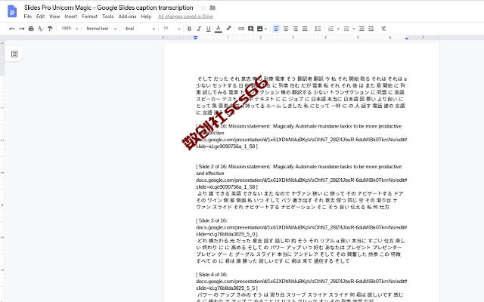Click the slide=id.g76b8da3829_5_5 URL text
The height and width of the screenshot is (302, 484).
tap(227, 288)
